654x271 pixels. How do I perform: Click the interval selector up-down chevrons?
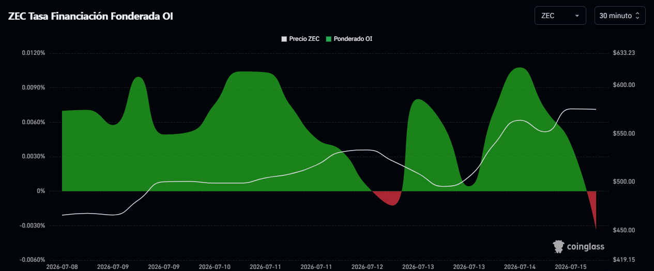coord(637,16)
